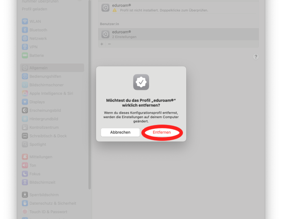Click the yellow warning triangle icon
282x219 pixels.
(x=114, y=10)
